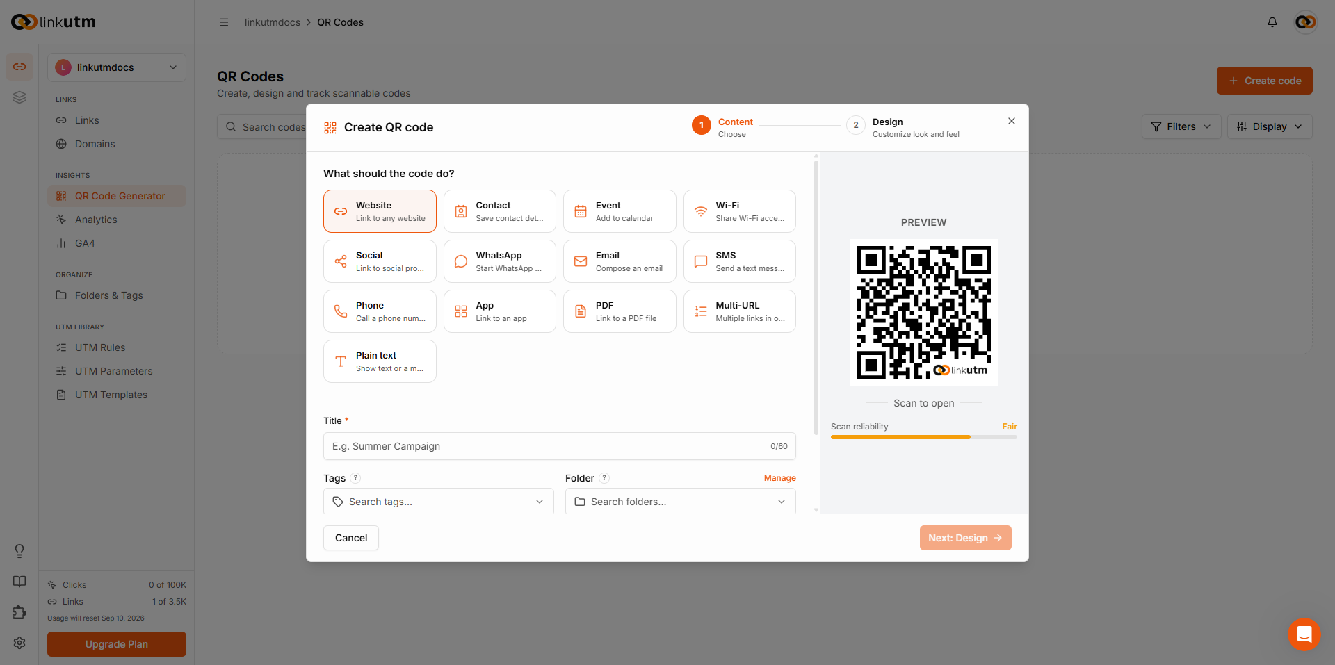Open the Search tags dropdown

(439, 502)
